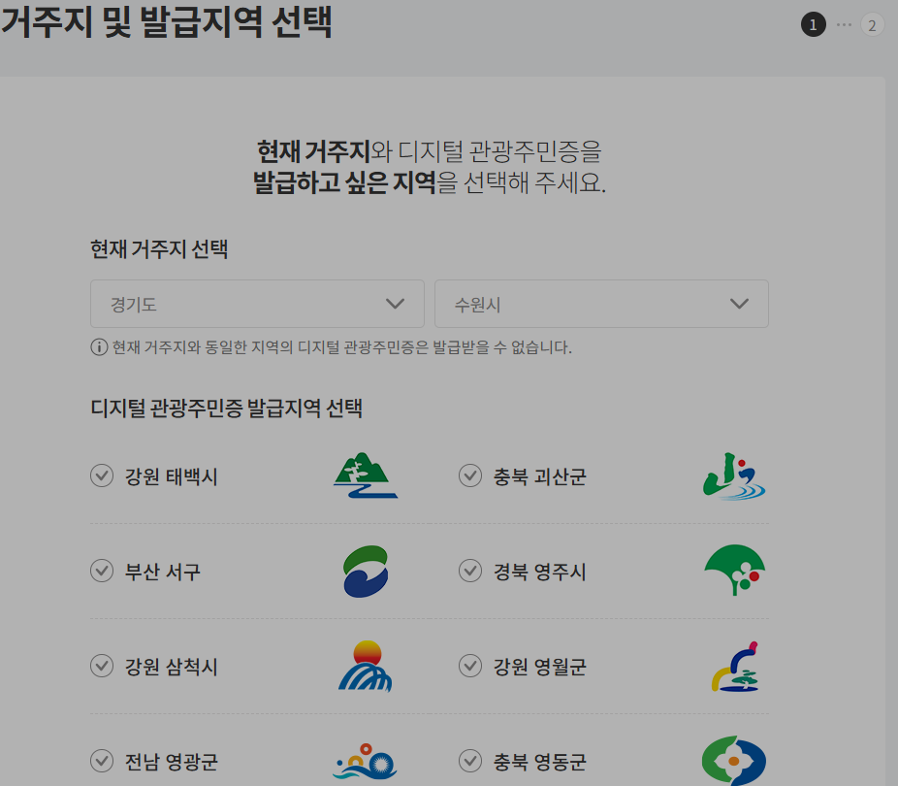Tick the 충북 영동군 check circle
The width and height of the screenshot is (898, 786).
click(x=470, y=761)
